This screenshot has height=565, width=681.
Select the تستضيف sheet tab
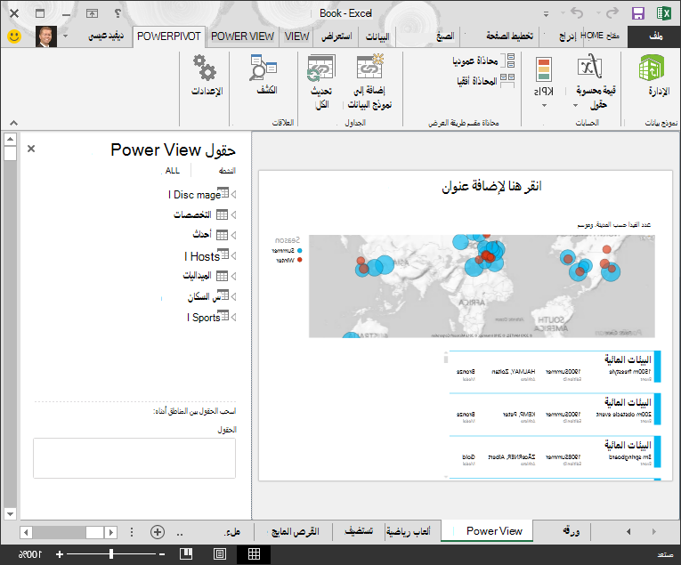(x=359, y=531)
